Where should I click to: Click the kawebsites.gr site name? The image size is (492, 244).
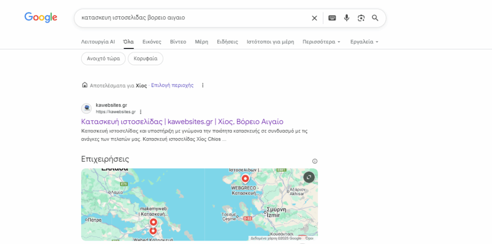tap(111, 105)
